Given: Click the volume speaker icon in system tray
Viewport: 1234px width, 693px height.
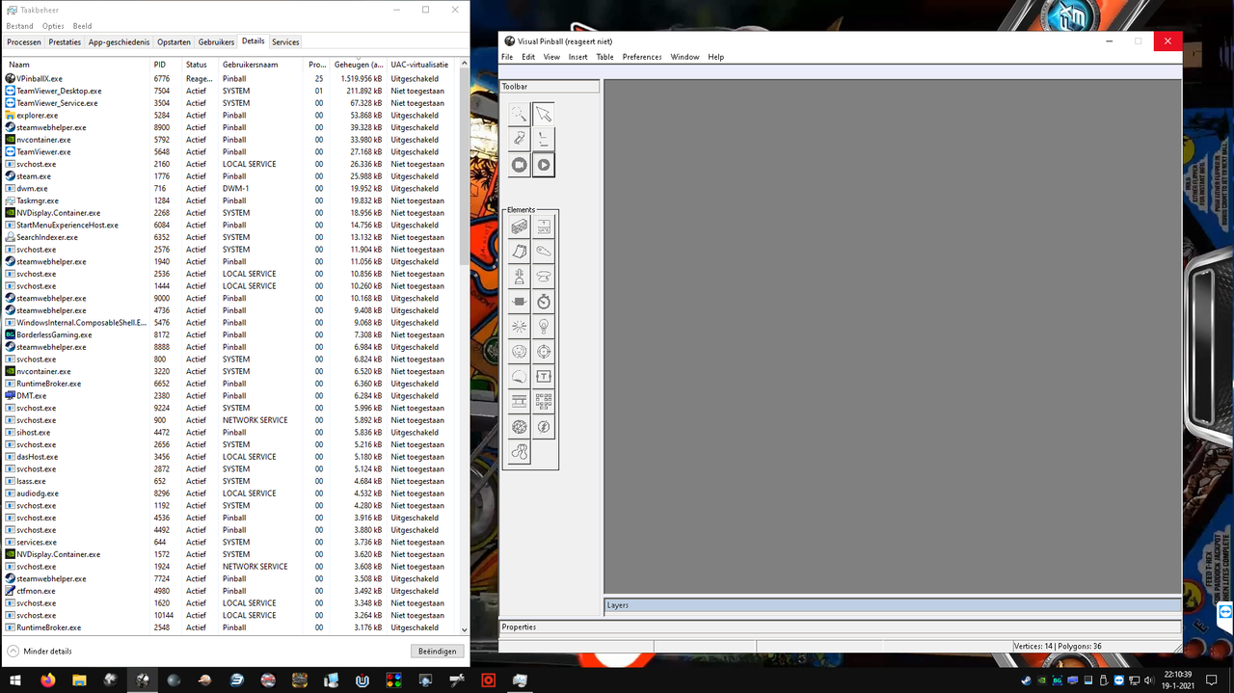Looking at the screenshot, I should point(1149,680).
